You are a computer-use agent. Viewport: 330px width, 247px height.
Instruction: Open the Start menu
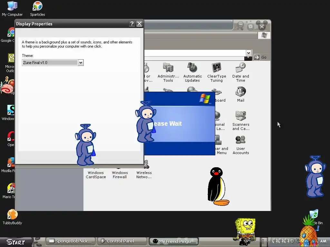coord(16,242)
